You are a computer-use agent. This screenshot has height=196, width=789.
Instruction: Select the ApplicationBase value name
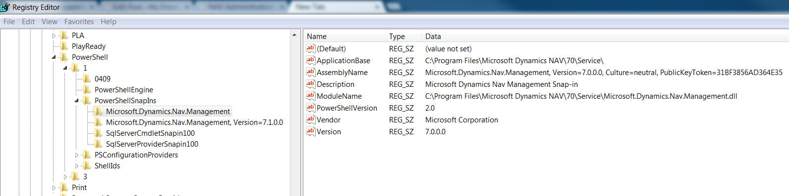point(343,60)
